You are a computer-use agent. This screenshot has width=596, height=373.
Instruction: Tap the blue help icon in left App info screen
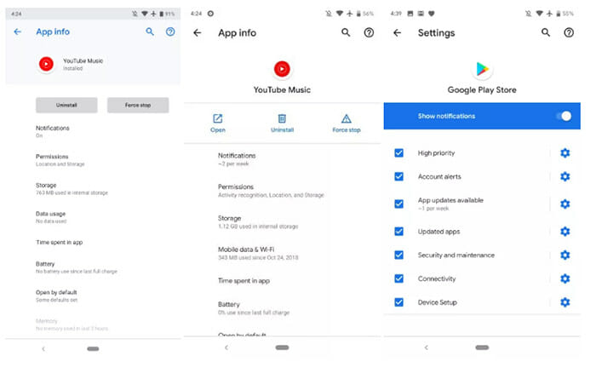170,32
